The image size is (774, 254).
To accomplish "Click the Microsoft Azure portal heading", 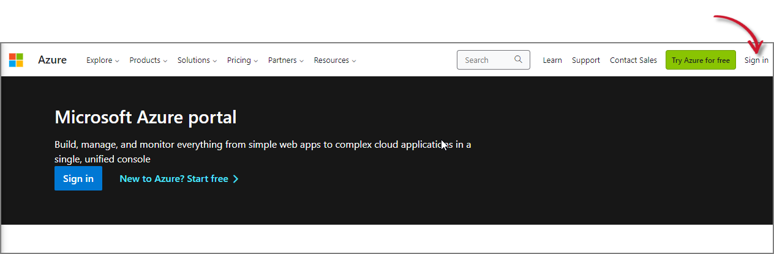I will click(146, 117).
